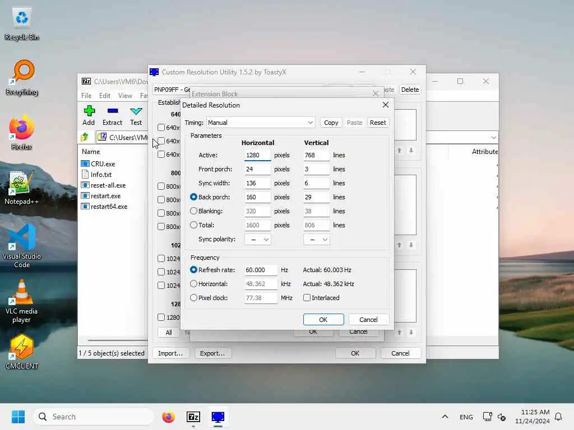Select the Info.txt file in 7-Zip
Image resolution: width=574 pixels, height=430 pixels.
click(96, 175)
